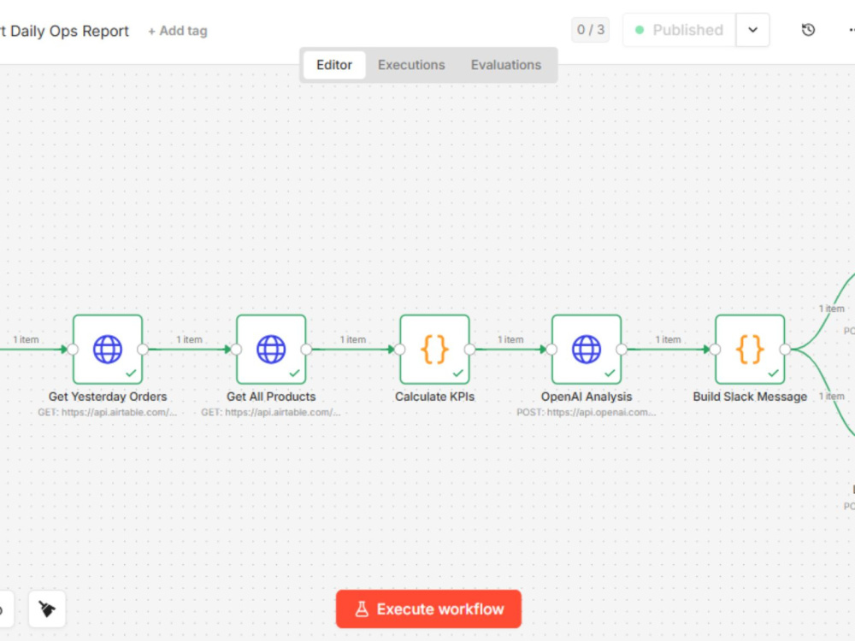Click success checkmark on Get Yesterday Orders
The image size is (855, 641).
[131, 373]
